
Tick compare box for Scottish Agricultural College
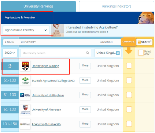pos(129,80)
